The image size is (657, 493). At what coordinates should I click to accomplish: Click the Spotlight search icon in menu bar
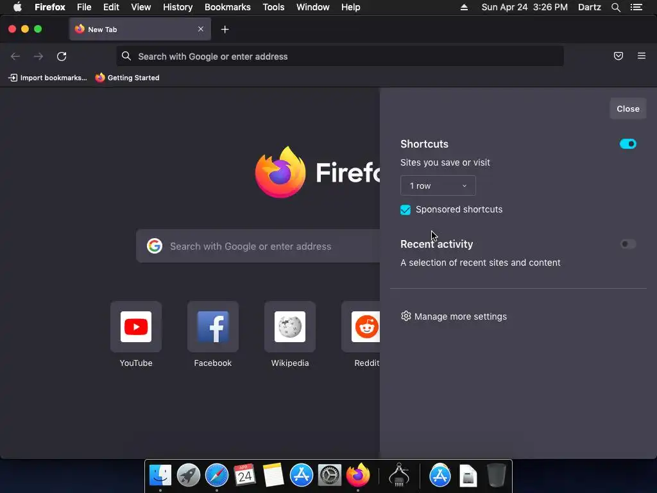615,7
